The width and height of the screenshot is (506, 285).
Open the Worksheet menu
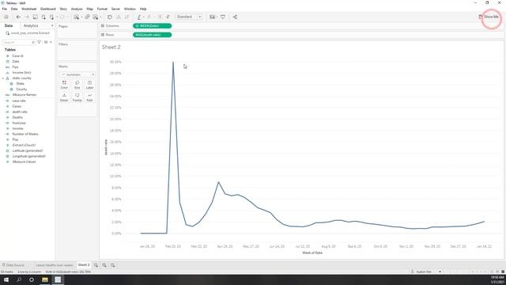click(x=28, y=9)
